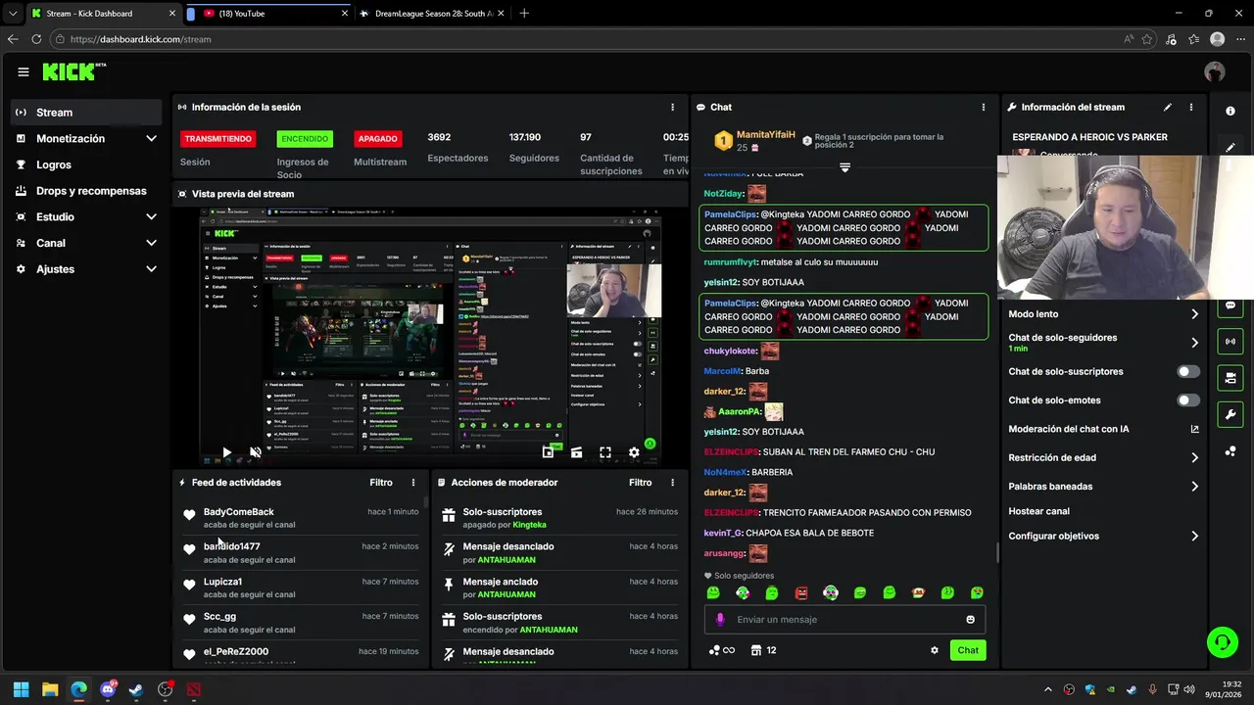Open Restricción de edad chevron
This screenshot has height=705, width=1254.
(x=1194, y=457)
